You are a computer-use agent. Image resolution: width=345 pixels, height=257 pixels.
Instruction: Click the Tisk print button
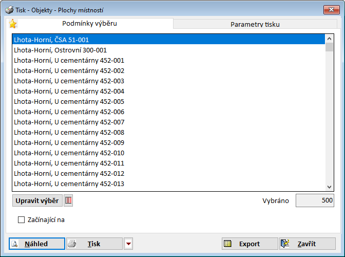(x=94, y=244)
